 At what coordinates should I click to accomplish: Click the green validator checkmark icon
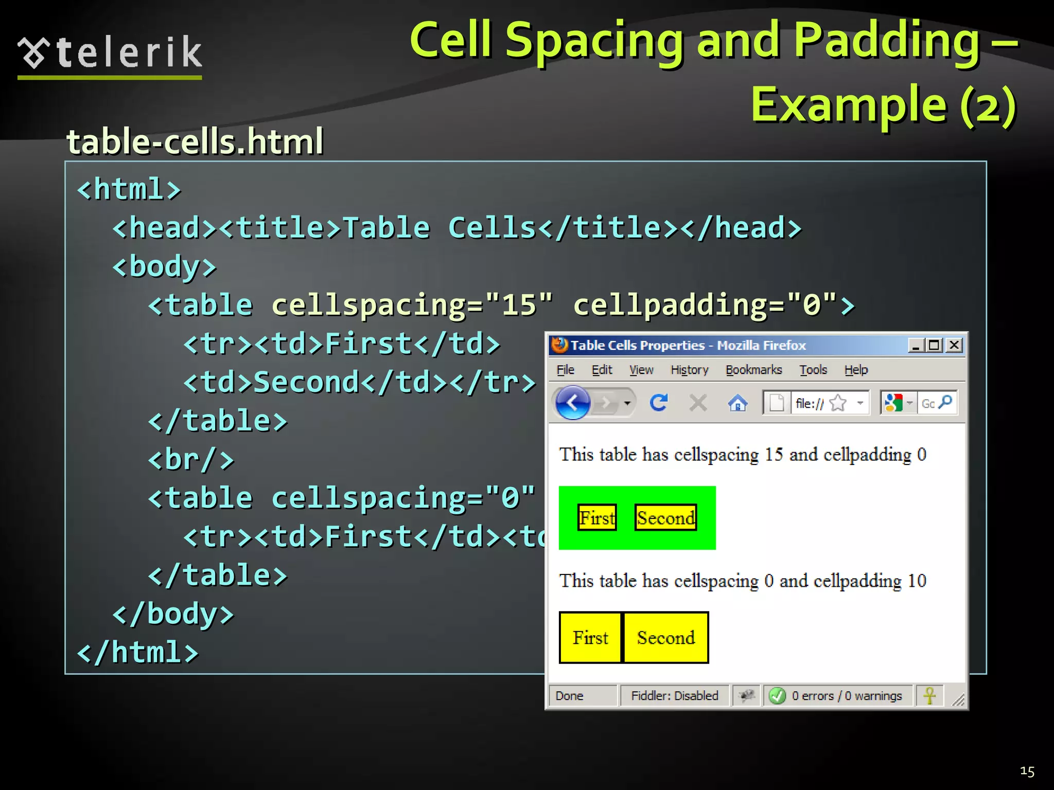[x=777, y=696]
